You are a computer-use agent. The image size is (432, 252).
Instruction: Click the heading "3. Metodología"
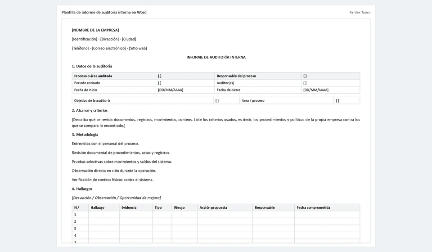(85, 135)
